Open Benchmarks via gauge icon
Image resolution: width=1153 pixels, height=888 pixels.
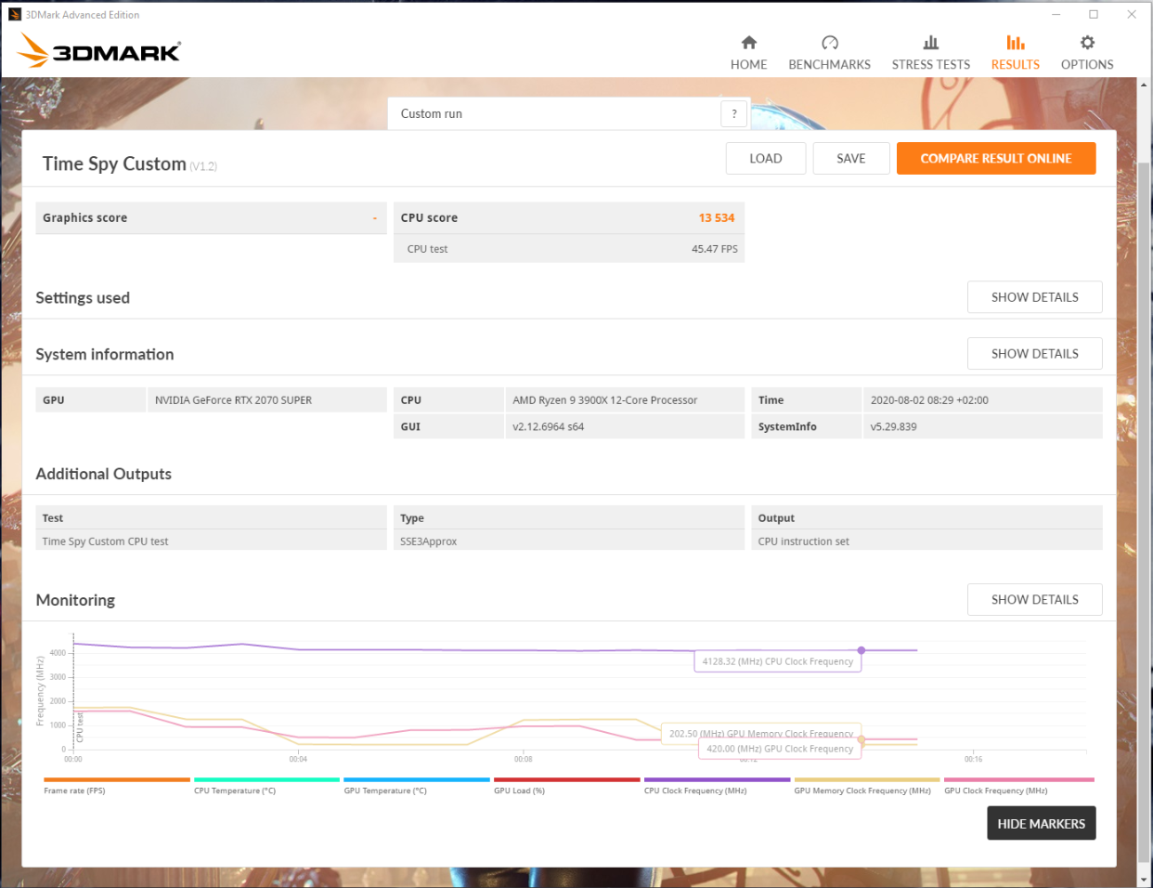pos(830,43)
